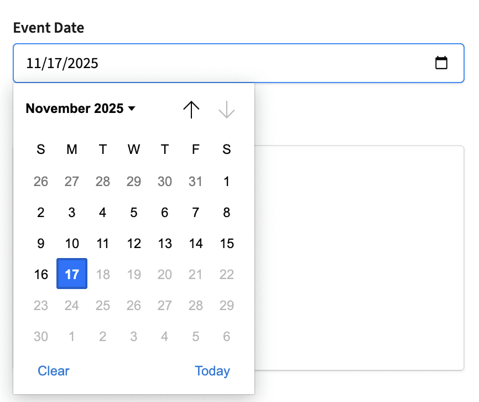The height and width of the screenshot is (402, 479).
Task: Click the up arrow for previous month
Action: point(191,110)
